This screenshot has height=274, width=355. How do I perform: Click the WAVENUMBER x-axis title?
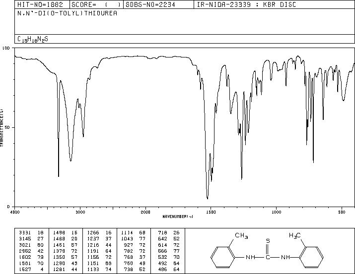(178, 217)
